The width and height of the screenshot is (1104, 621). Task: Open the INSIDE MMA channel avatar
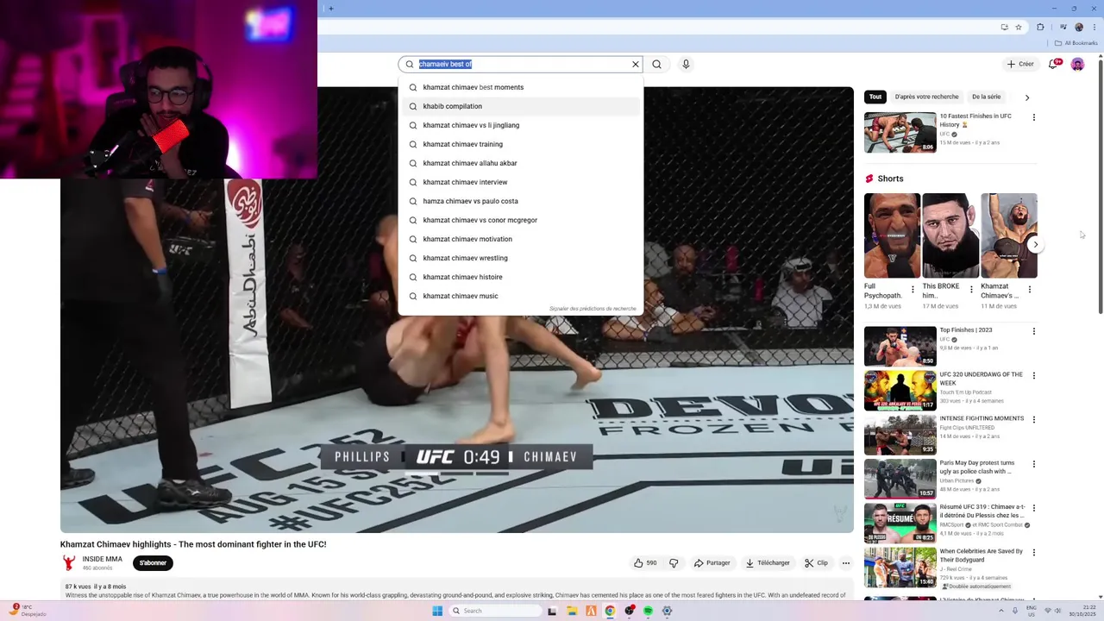[x=69, y=563]
